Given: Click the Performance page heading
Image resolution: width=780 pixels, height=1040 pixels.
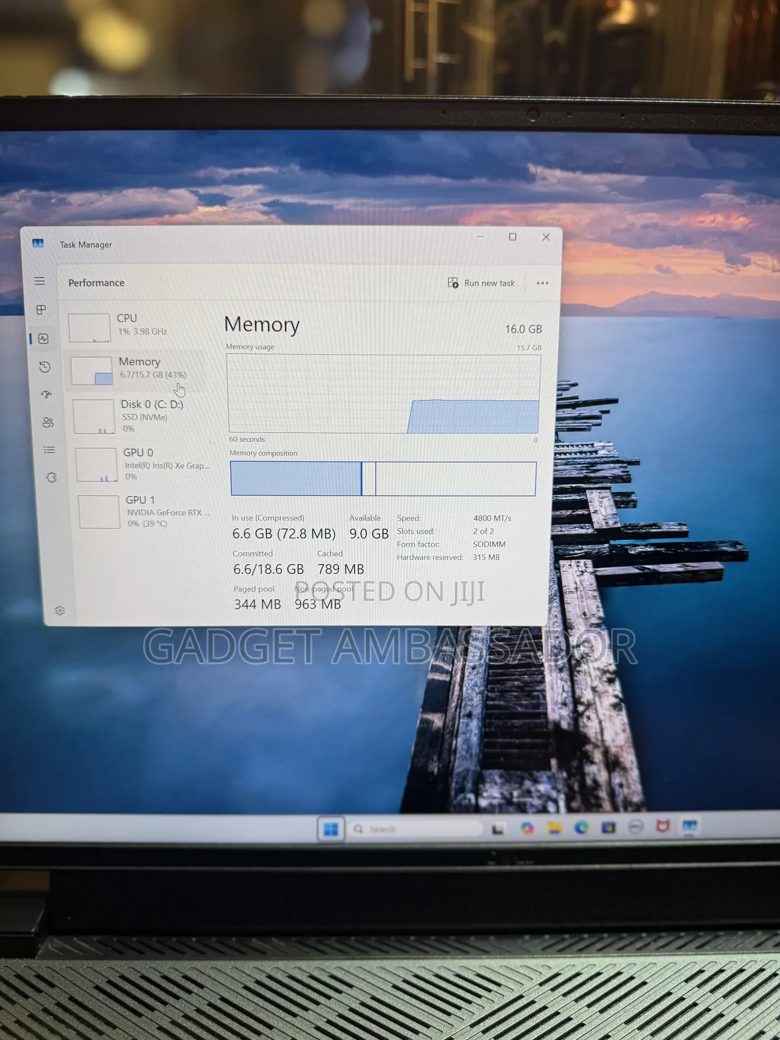Looking at the screenshot, I should [97, 283].
